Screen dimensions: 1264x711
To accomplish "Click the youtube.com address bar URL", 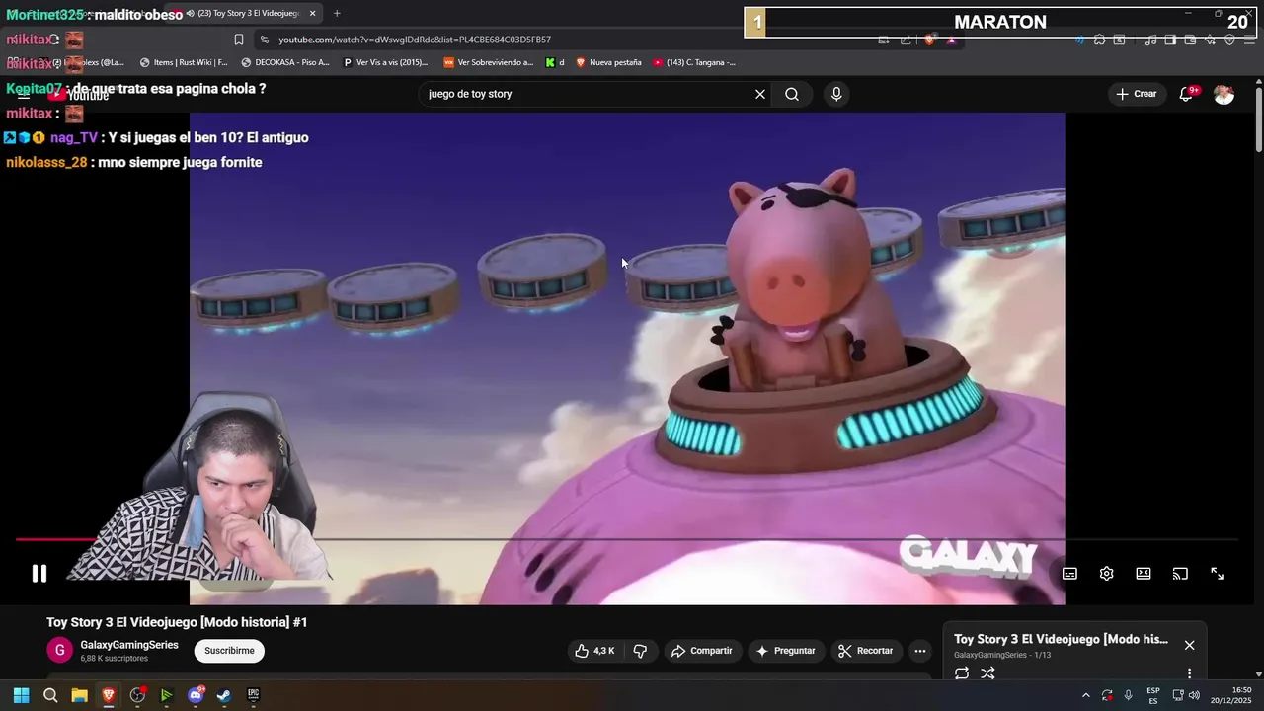I will 415,39.
